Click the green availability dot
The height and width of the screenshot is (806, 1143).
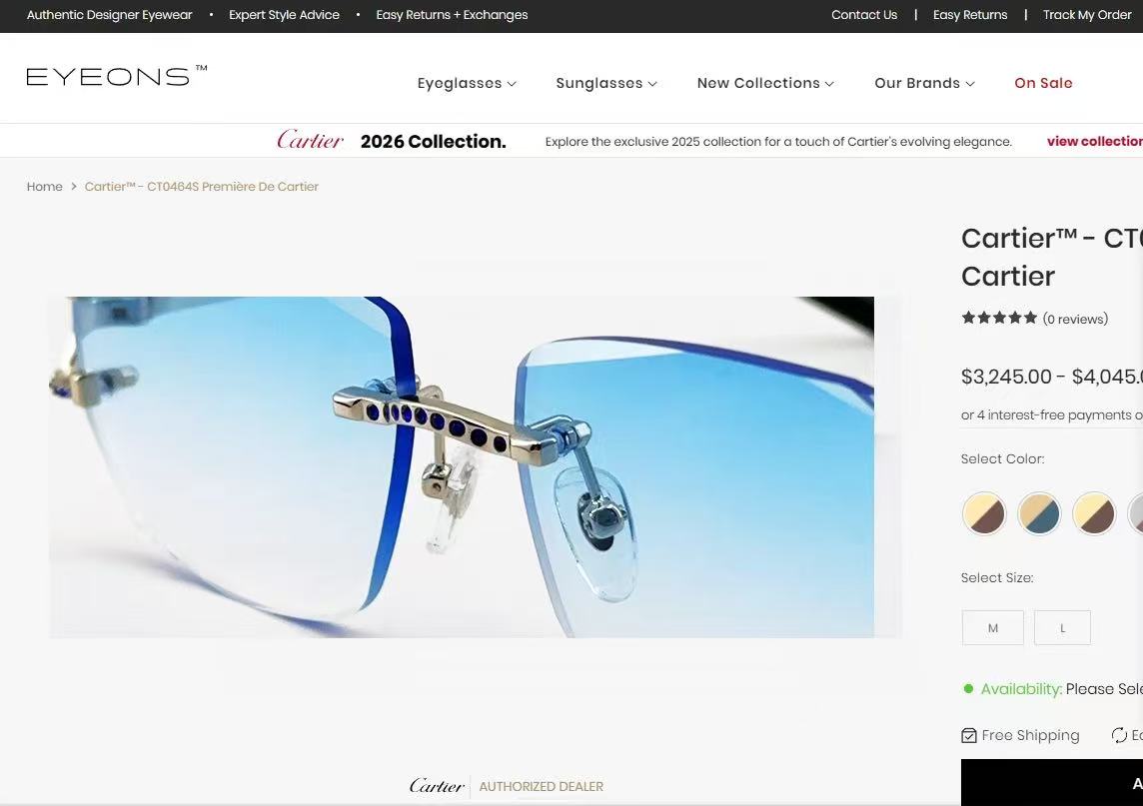pyautogui.click(x=968, y=689)
